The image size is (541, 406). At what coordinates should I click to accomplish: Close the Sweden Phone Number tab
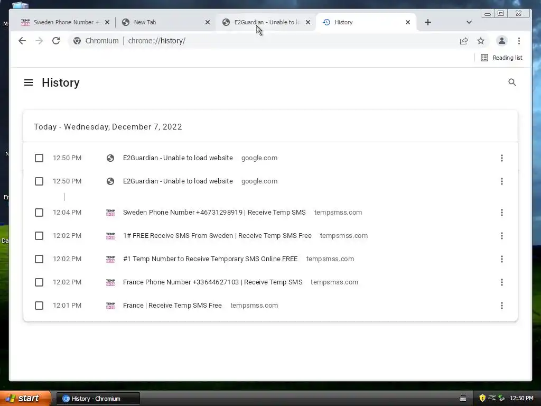pyautogui.click(x=107, y=22)
